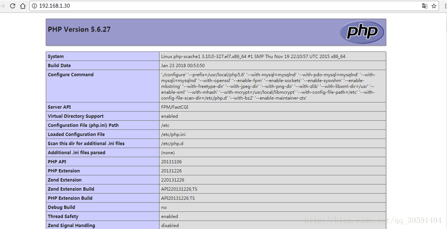Click the /etc/php.d scan directory value
Viewport: 447px width, 229px height.
[x=172, y=144]
